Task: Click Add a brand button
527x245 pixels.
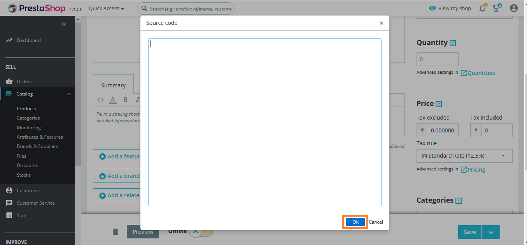Action: coord(117,176)
